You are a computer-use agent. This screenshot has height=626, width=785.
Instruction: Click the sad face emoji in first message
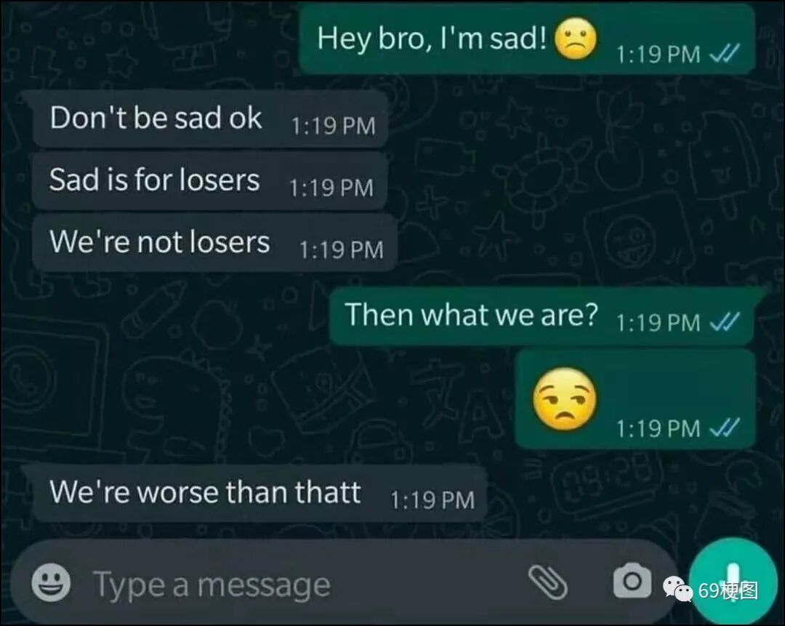575,39
